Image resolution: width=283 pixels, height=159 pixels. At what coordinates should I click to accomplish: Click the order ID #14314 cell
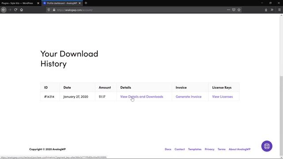click(x=50, y=97)
